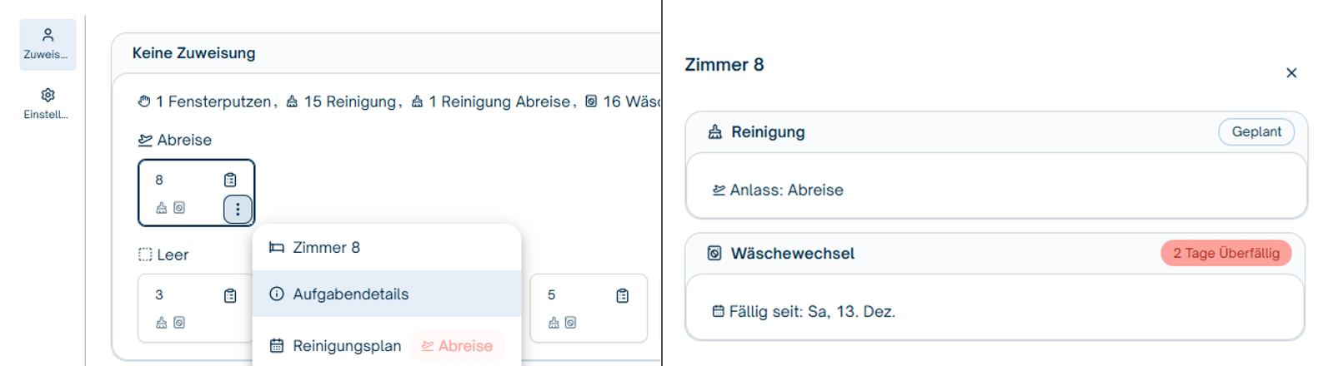Viewport: 1323px width, 366px height.
Task: Click the clipboard icon on room 8
Action: tap(230, 180)
